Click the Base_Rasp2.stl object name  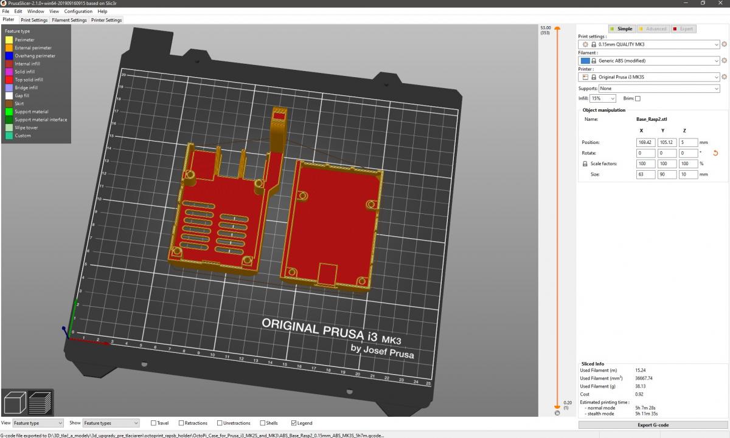[x=652, y=119]
